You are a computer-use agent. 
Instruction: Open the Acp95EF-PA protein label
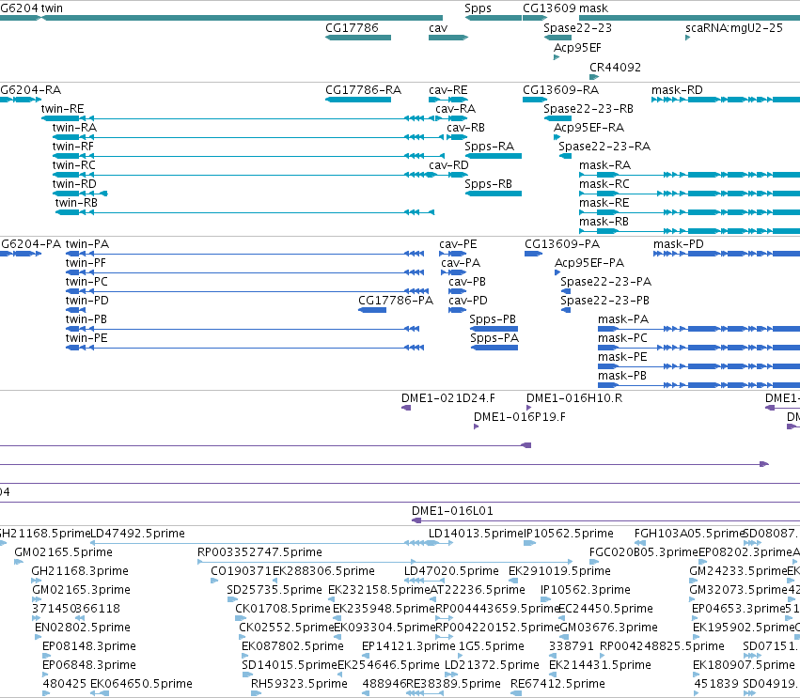(589, 263)
